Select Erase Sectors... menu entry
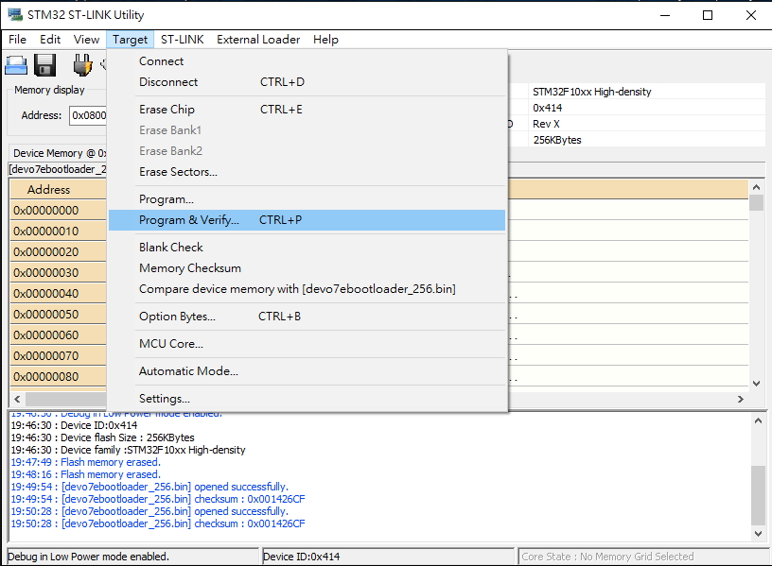This screenshot has height=566, width=772. point(307,172)
